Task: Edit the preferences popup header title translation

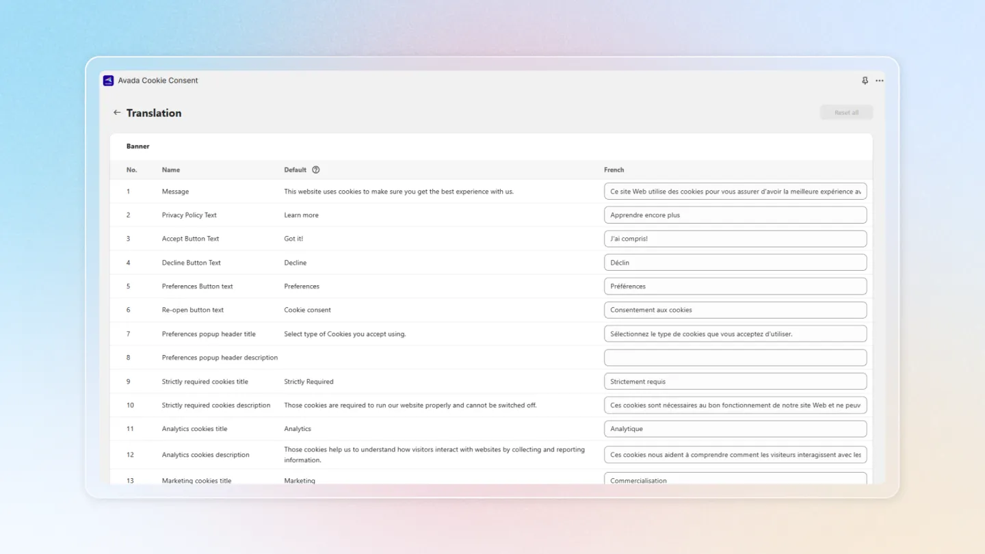Action: tap(735, 334)
